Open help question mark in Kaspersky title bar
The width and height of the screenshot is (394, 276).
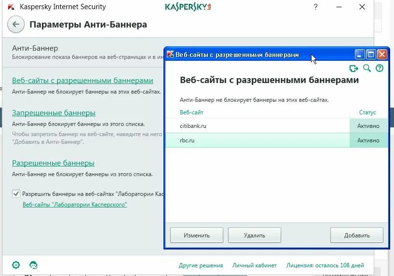[x=316, y=7]
